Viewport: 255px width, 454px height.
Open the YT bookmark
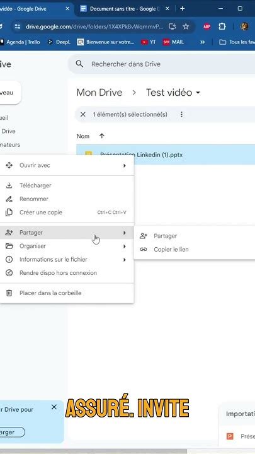click(x=149, y=42)
